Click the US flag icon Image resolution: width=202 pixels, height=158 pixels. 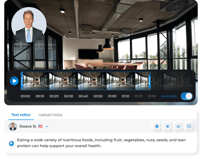pos(40,126)
